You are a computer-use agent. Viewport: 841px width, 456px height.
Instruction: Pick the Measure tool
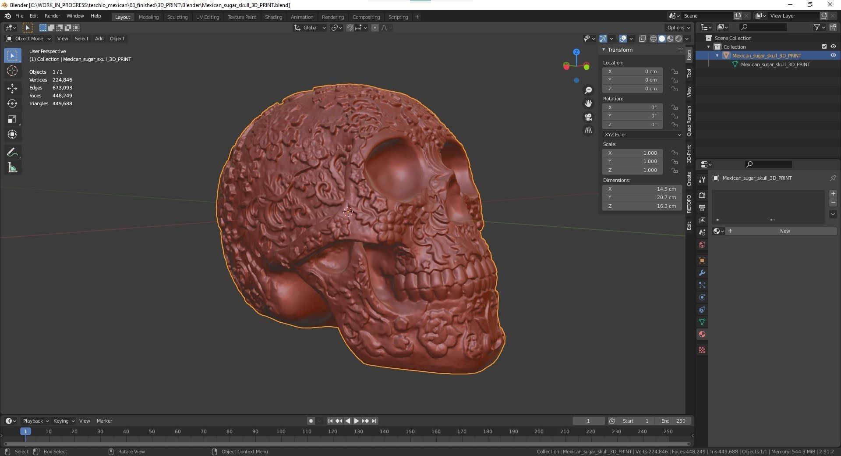[12, 167]
